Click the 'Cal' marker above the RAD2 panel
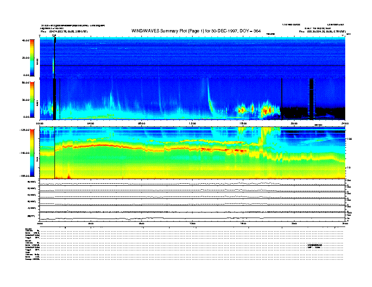Image resolution: width=372 pixels, height=287 pixels. tap(54, 35)
